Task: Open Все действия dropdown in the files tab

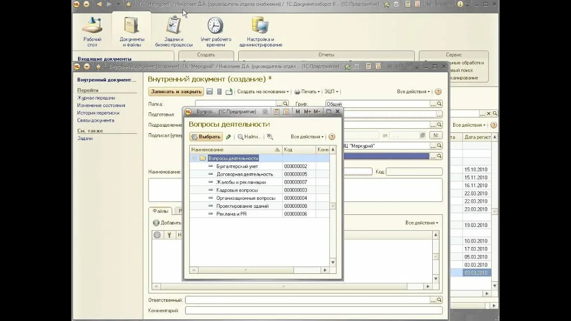Action: coord(422,222)
